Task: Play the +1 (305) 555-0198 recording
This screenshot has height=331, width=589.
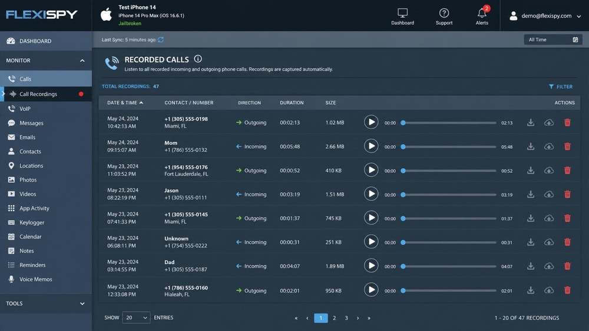Action: [371, 122]
